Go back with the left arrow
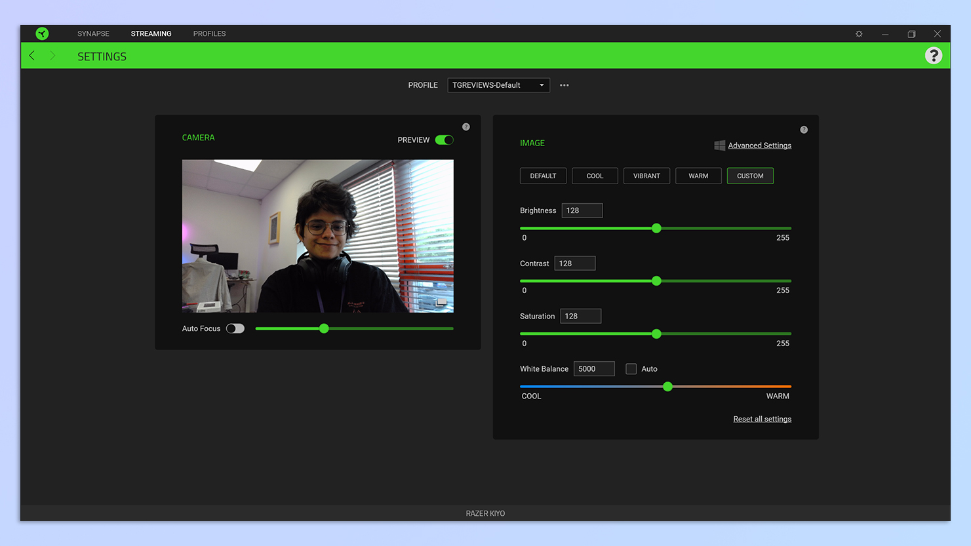Viewport: 971px width, 546px height. click(x=32, y=56)
